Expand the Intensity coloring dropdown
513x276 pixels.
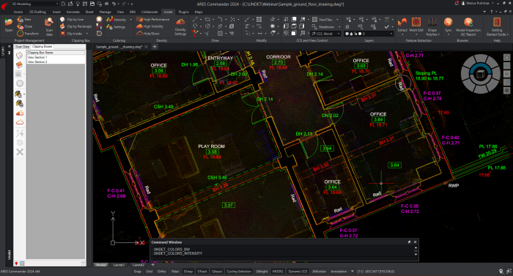(x=131, y=20)
